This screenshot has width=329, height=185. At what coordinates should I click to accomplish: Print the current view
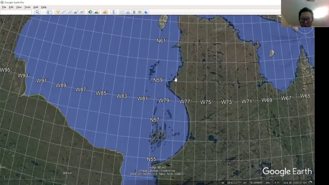pyautogui.click(x=128, y=12)
